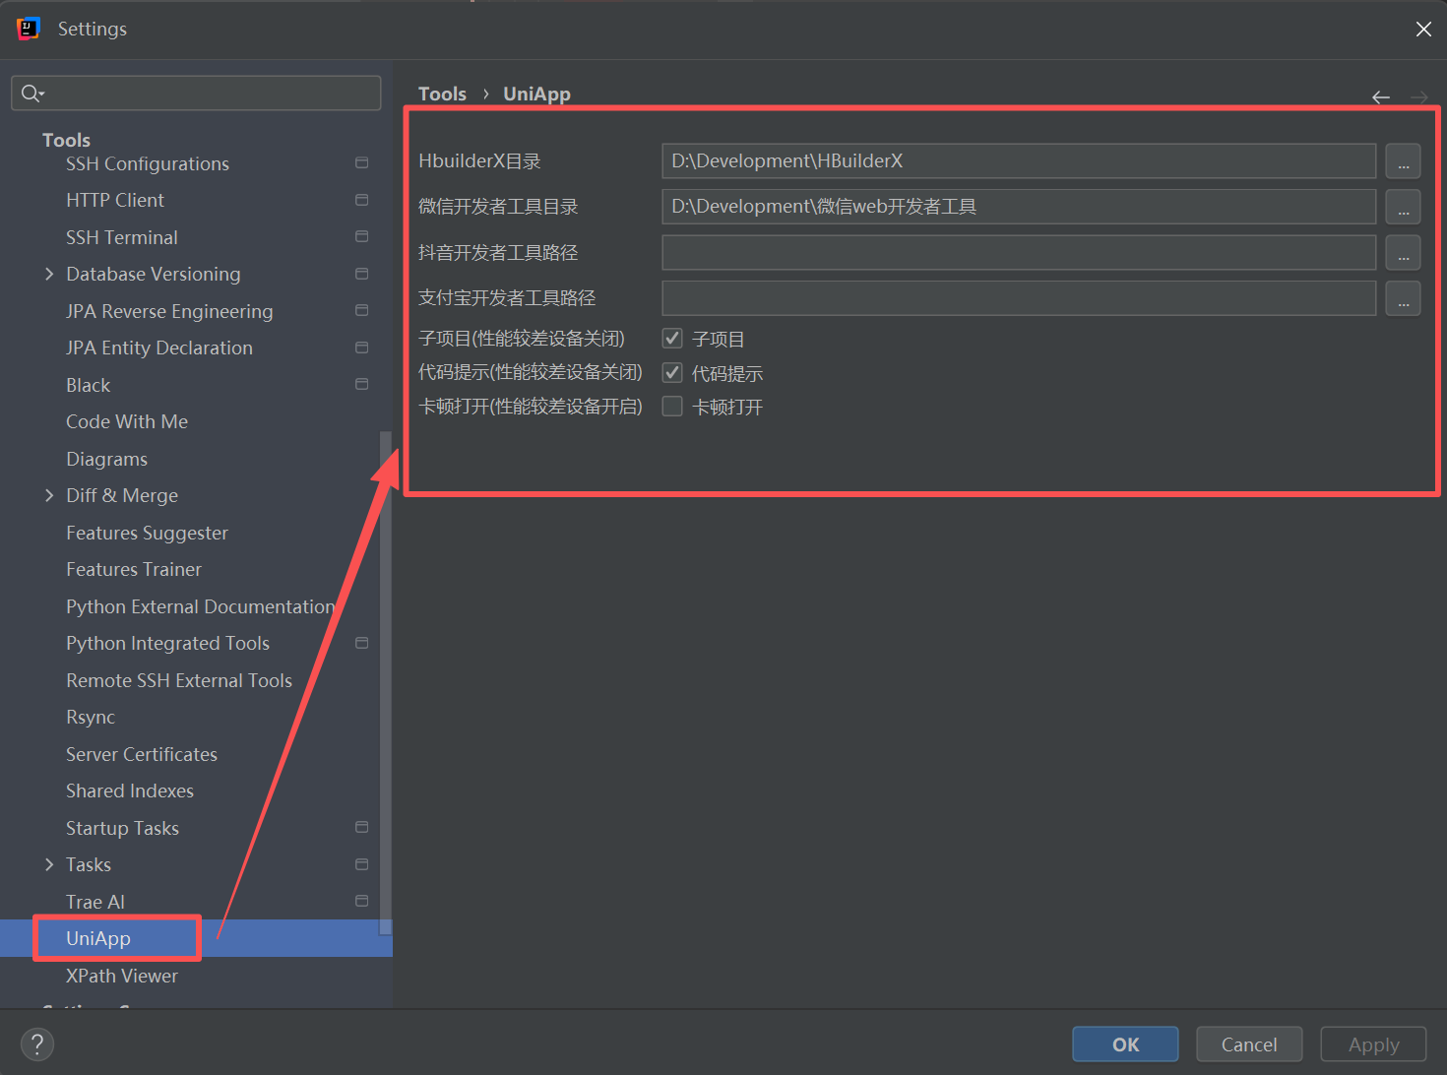The height and width of the screenshot is (1075, 1447).
Task: Select HTTP Client in the tree
Action: (x=115, y=200)
